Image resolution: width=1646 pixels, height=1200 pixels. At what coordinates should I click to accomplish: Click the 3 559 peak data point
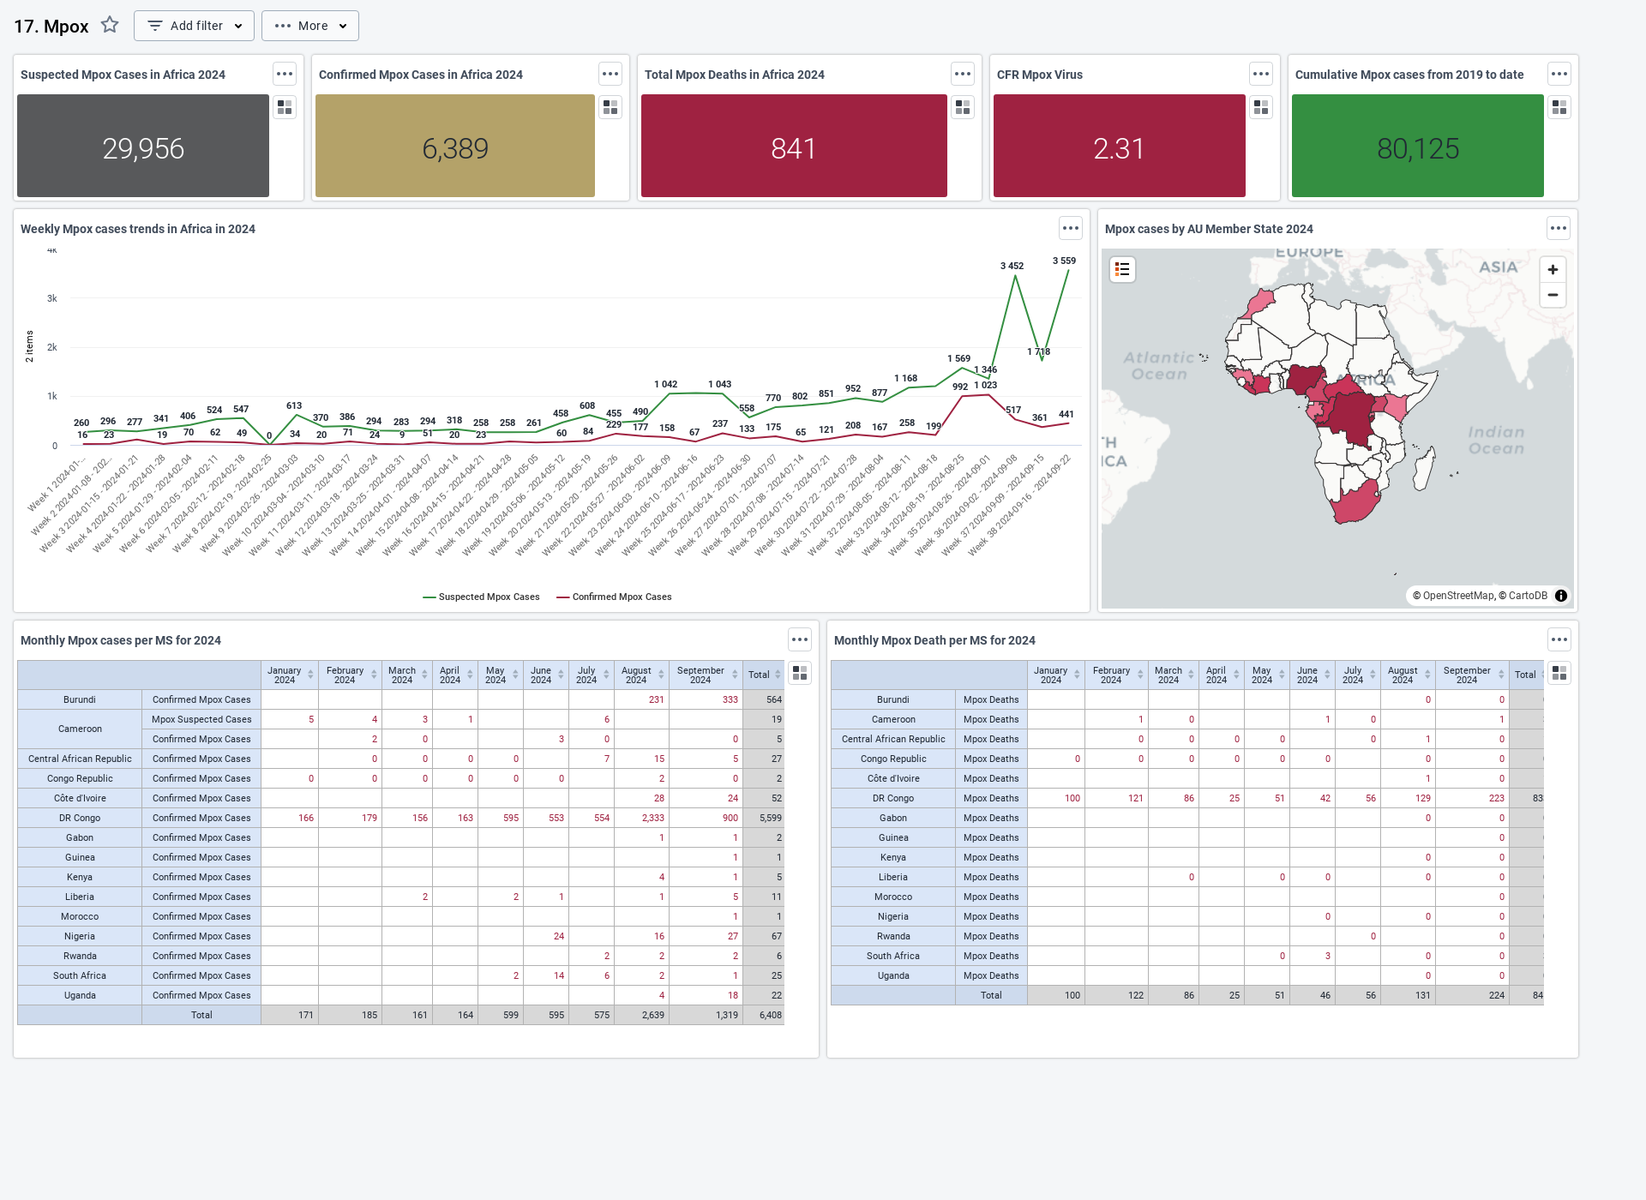(x=1068, y=271)
